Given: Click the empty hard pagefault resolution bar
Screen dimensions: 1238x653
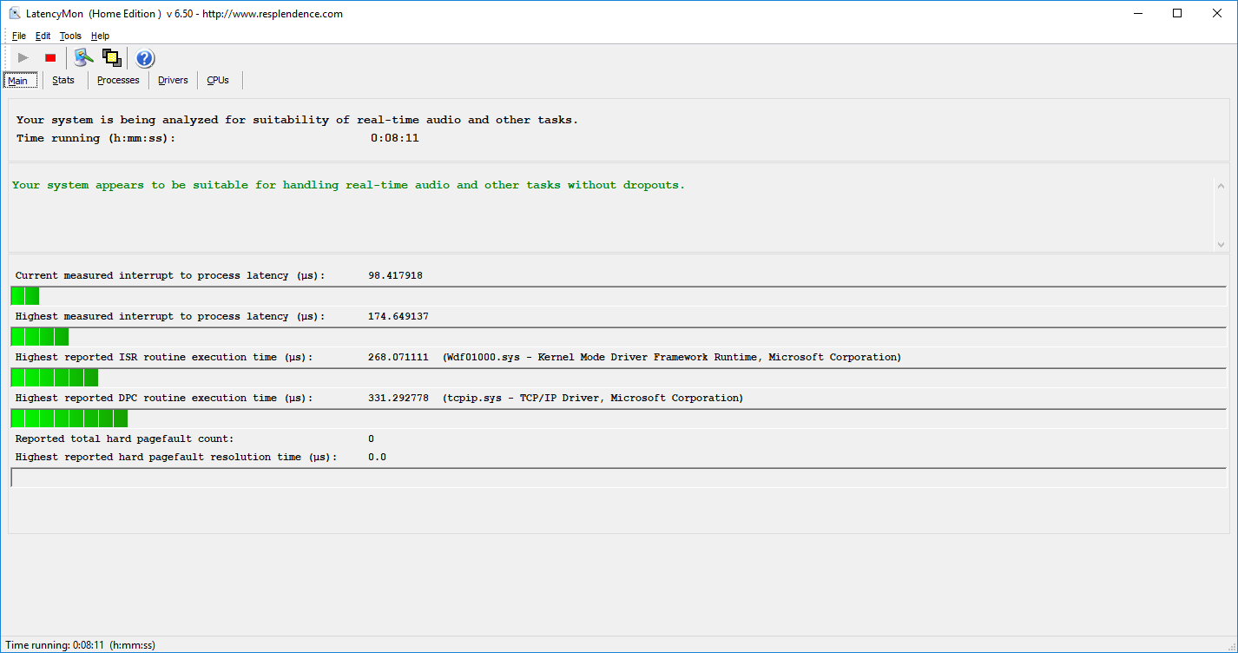Looking at the screenshot, I should [618, 478].
